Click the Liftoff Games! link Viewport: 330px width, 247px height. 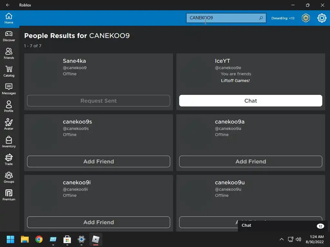pyautogui.click(x=235, y=80)
